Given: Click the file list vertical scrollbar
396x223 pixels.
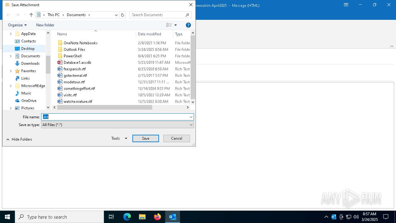Looking at the screenshot, I should click(193, 67).
